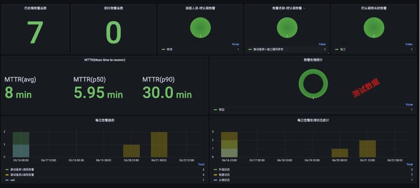Click the 06/16 stacked bar in 每日告警处理状态统计

point(230,145)
